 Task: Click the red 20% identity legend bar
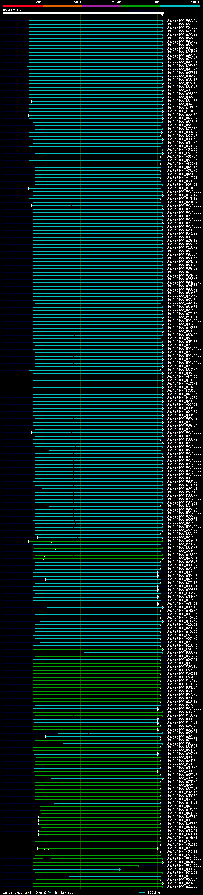coord(23,6)
